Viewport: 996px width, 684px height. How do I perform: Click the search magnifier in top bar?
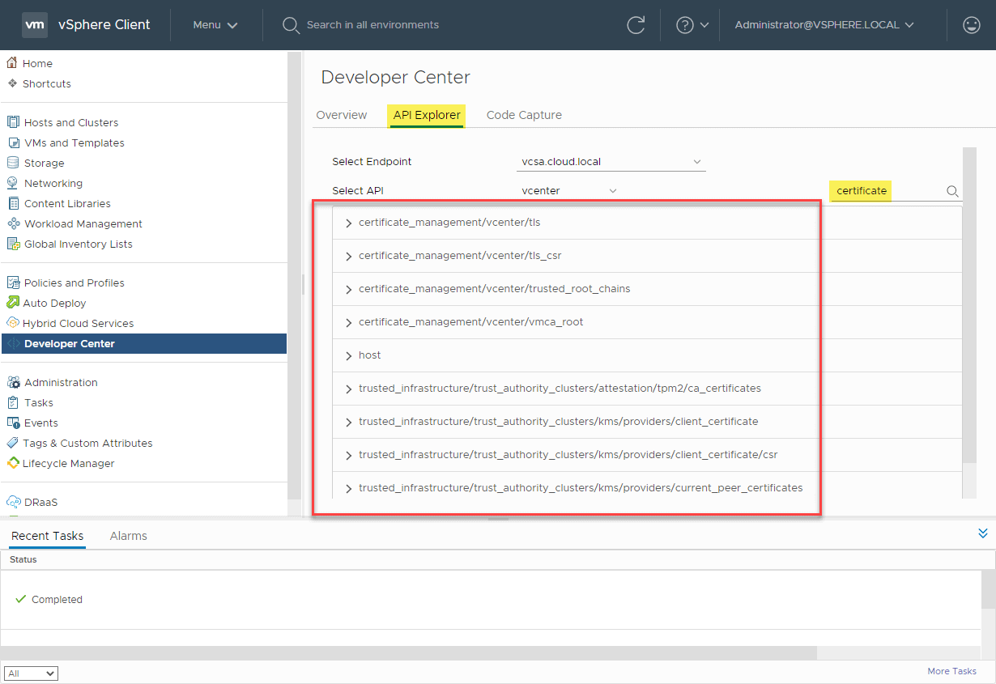point(291,25)
